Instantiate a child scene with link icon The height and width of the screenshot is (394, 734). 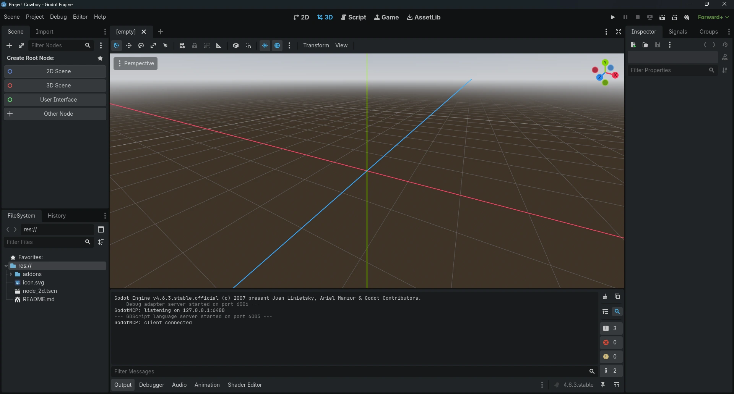coord(21,45)
